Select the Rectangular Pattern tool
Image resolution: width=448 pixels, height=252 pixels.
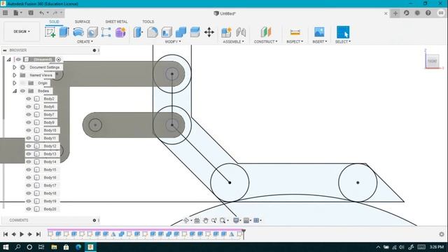click(106, 32)
